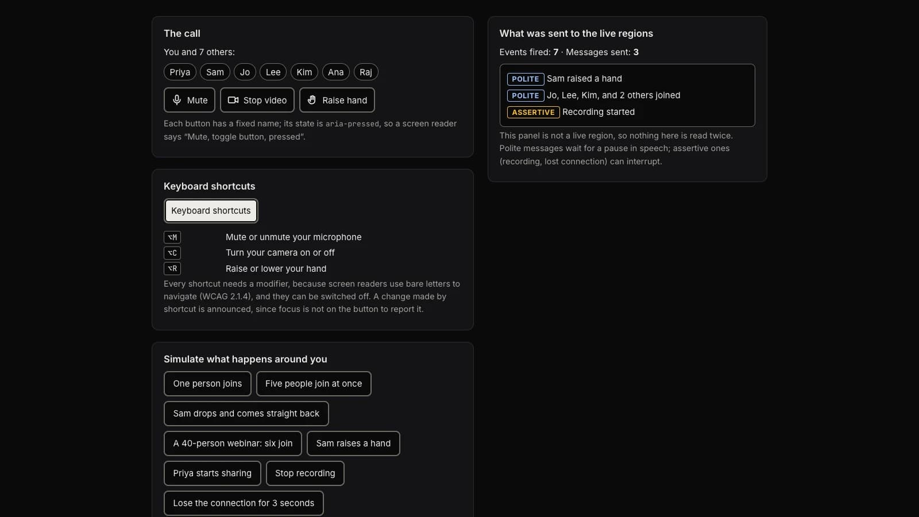The height and width of the screenshot is (517, 919).
Task: Click the microphone icon on Mute button
Action: click(x=177, y=100)
